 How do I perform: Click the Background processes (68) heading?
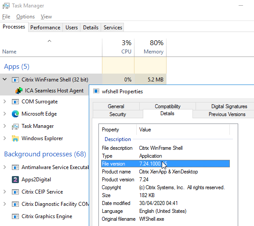[x=45, y=154]
